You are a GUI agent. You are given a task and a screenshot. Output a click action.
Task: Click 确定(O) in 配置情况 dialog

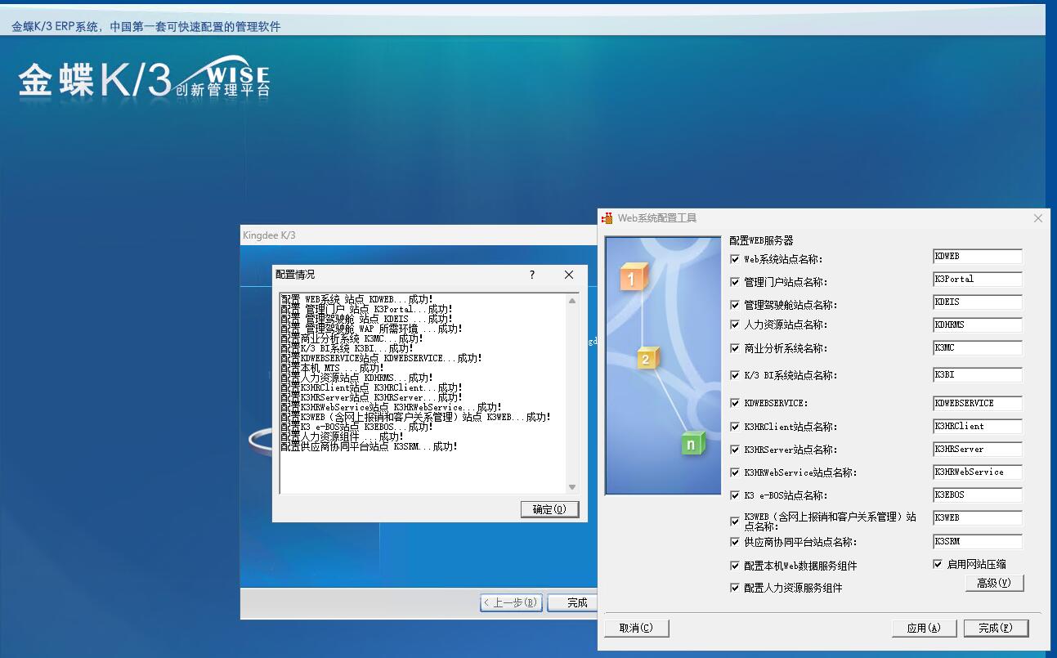pos(549,509)
